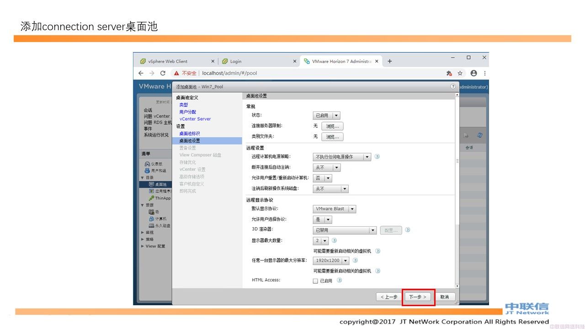
Task: Click the browser forward arrow
Action: click(152, 73)
